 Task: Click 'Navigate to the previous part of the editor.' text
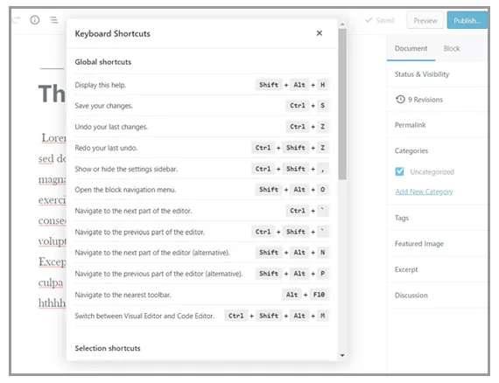tap(139, 232)
